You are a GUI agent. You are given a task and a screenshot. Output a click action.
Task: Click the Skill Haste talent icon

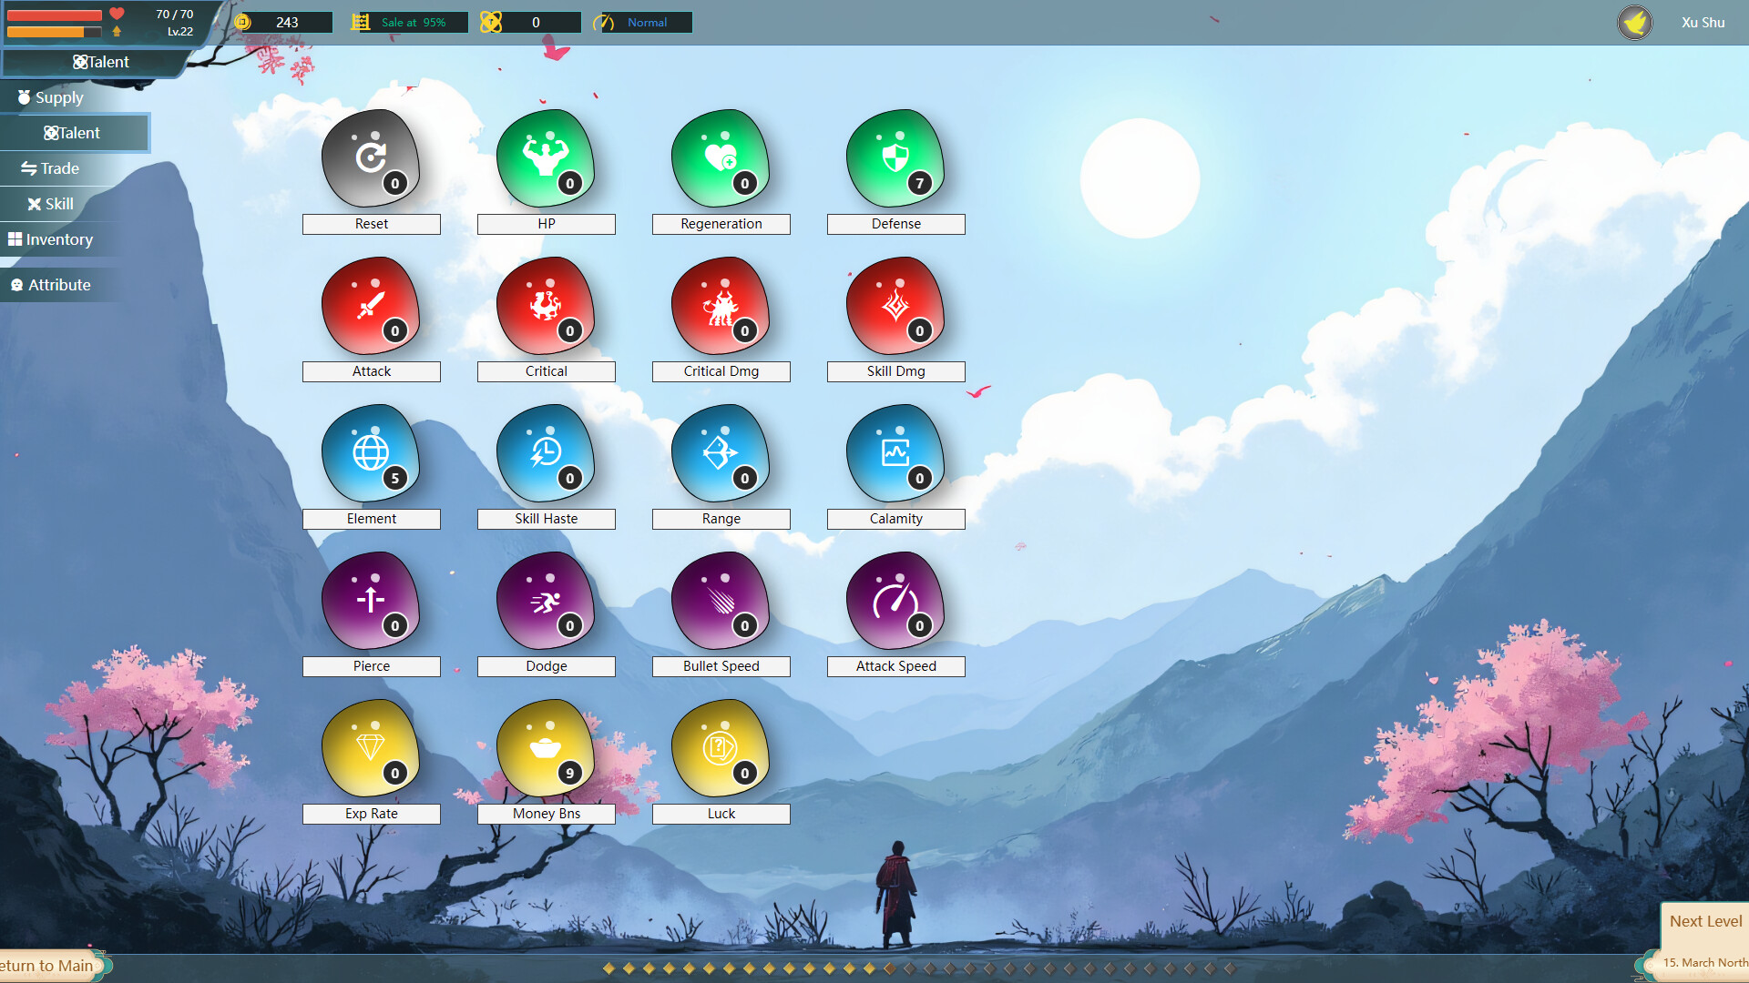[x=545, y=452]
